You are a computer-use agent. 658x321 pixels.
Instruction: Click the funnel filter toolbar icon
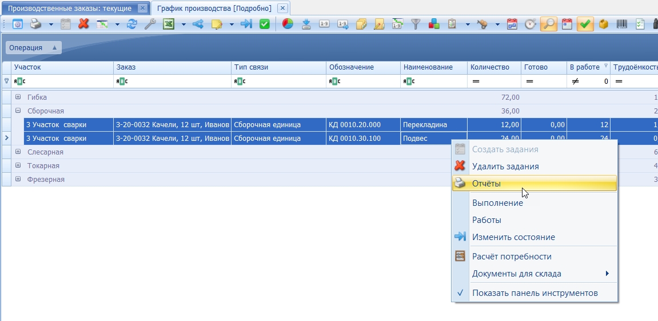point(416,24)
